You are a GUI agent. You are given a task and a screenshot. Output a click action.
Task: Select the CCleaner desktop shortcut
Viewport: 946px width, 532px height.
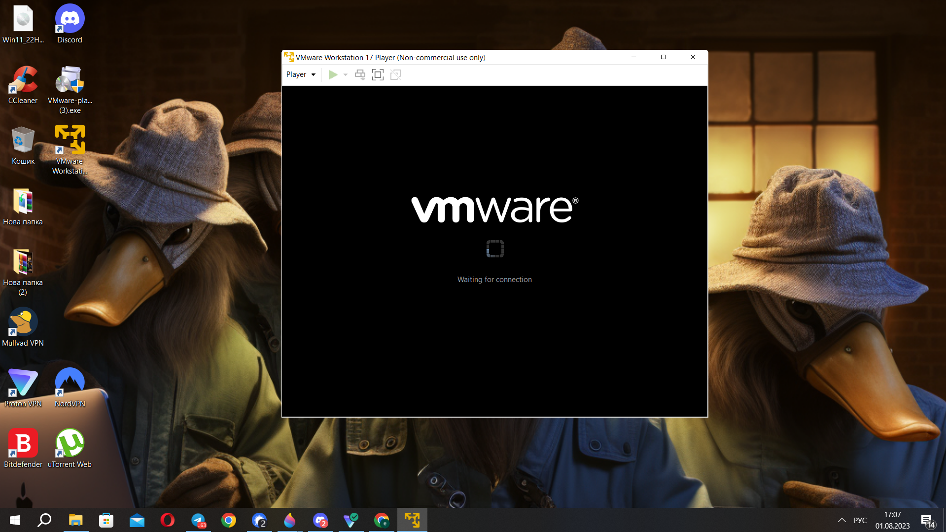(23, 85)
